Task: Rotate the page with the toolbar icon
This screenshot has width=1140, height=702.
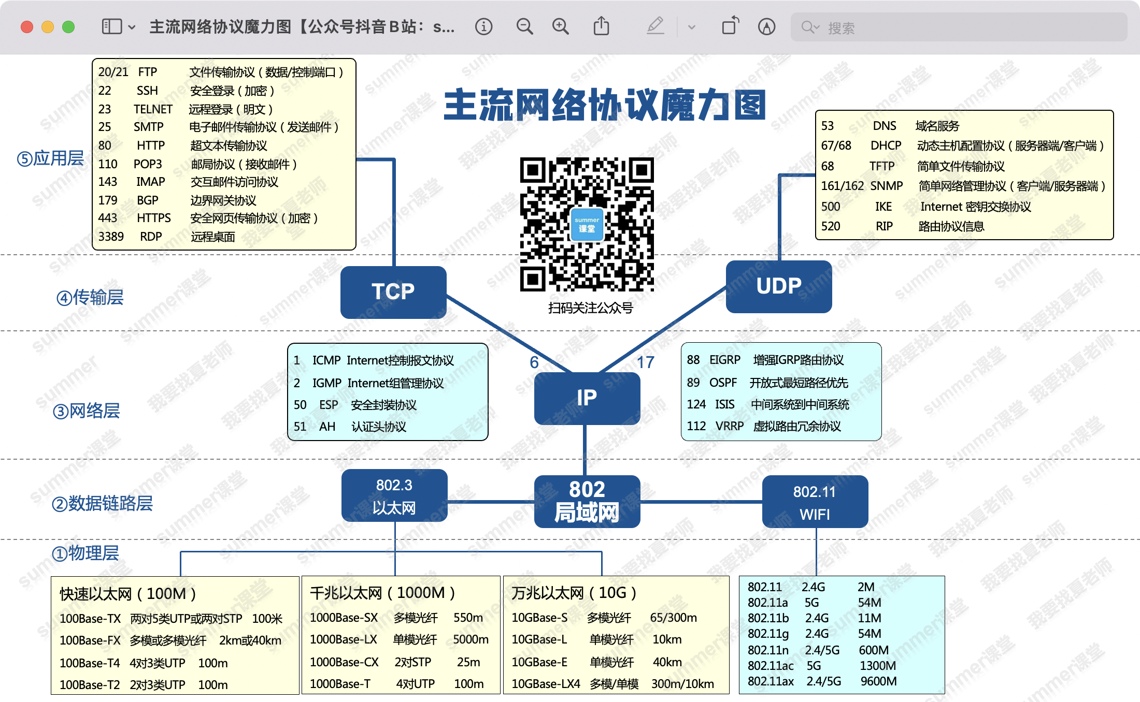Action: [x=730, y=26]
